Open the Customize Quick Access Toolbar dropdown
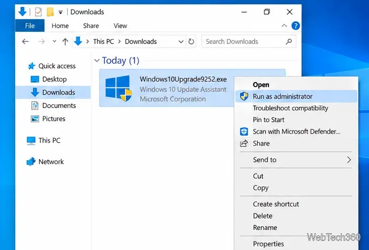This screenshot has width=369, height=250. (61, 12)
